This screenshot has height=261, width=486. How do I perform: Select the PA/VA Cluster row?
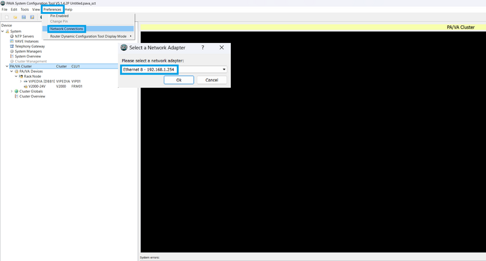tap(64, 66)
